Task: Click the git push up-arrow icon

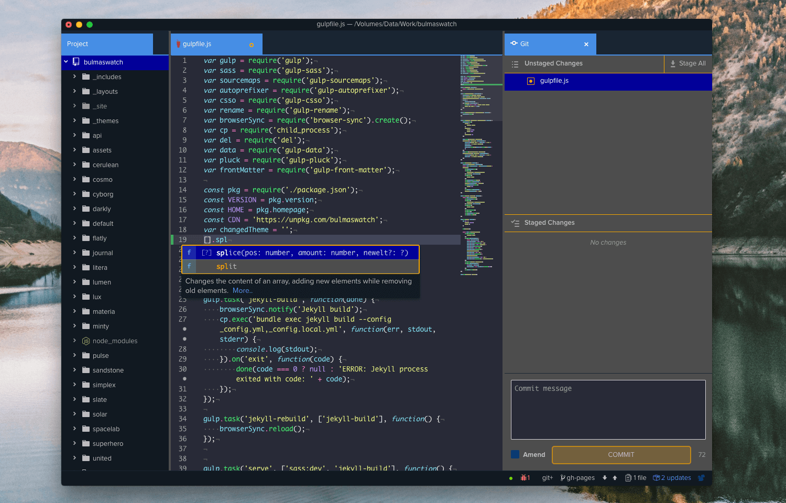Action: point(615,478)
